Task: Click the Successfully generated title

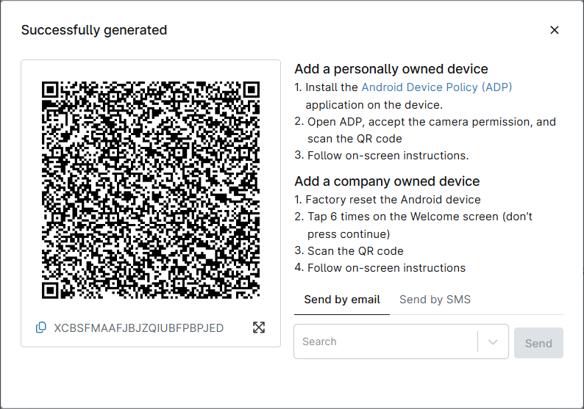Action: pos(94,30)
